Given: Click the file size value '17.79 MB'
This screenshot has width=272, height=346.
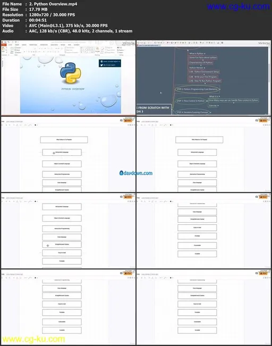Looking at the screenshot, I should point(38,9).
